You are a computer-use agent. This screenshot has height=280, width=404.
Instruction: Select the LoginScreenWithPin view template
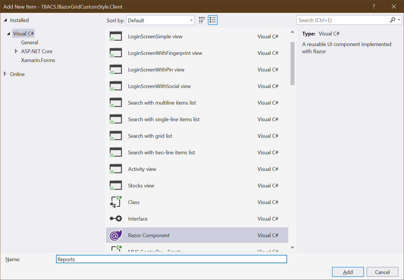pos(156,69)
